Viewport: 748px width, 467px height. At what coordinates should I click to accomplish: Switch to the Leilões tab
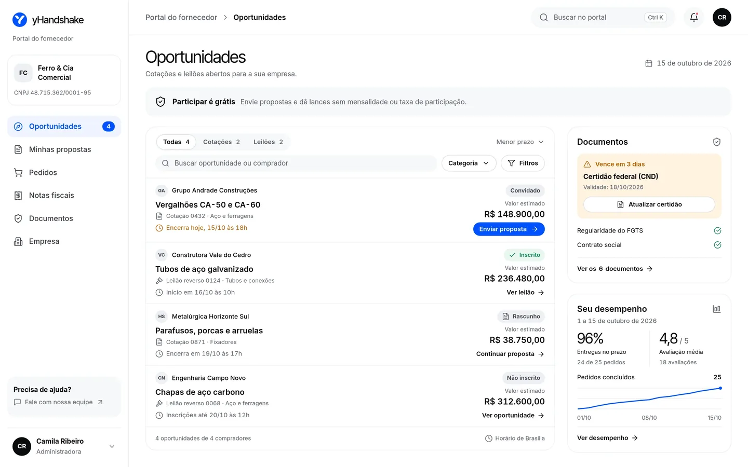coord(268,142)
